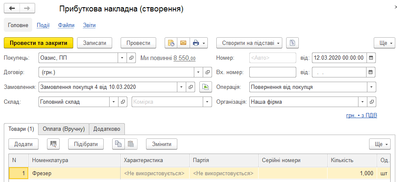Go back with the left arrow button

[12, 8]
